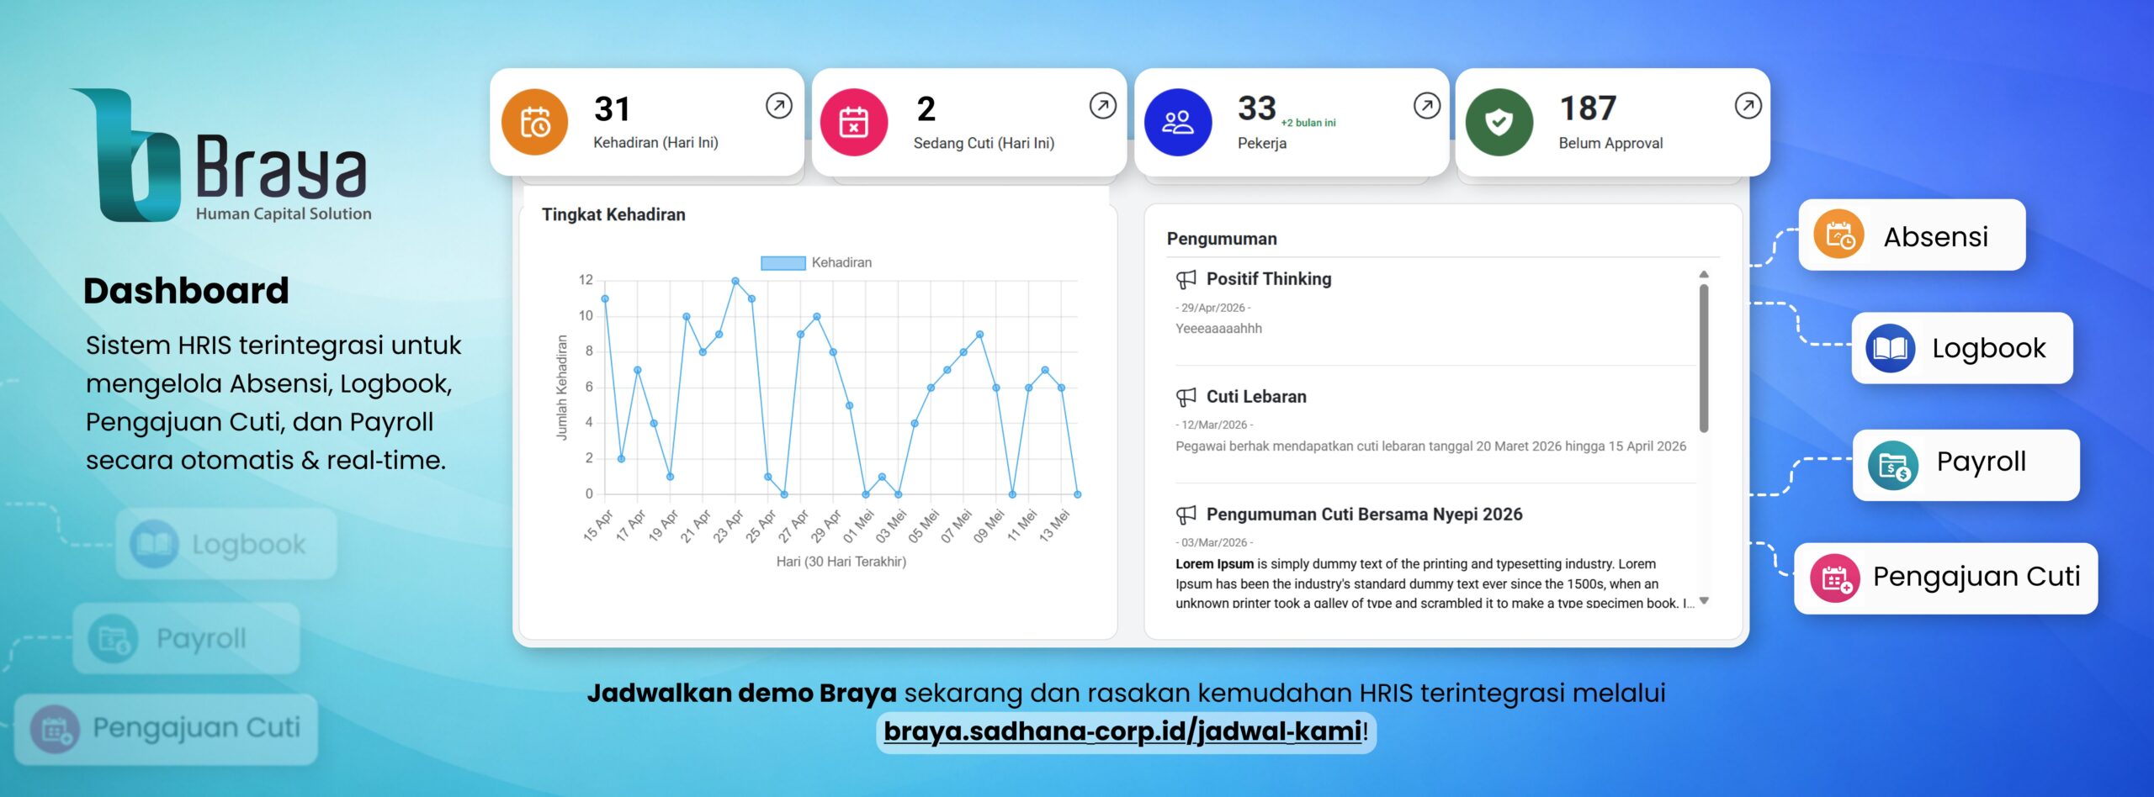Screen dimensions: 2154x797
Task: Open the Cuti Lebaran announcement title
Action: pyautogui.click(x=1256, y=397)
